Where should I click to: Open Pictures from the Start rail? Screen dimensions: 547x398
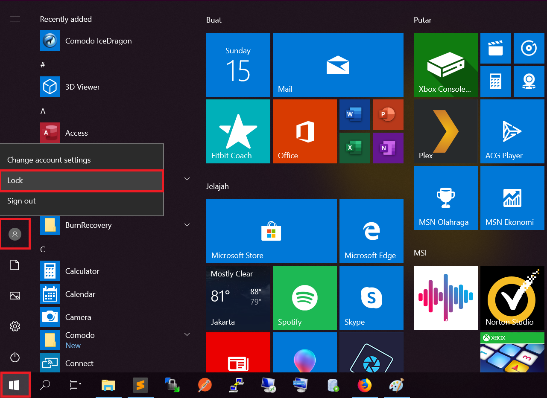pos(15,296)
